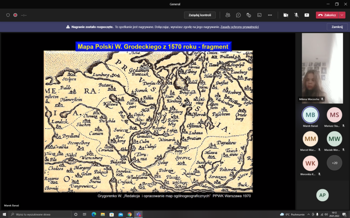Open the Windows Start menu
350x218 pixels.
pos(4,214)
